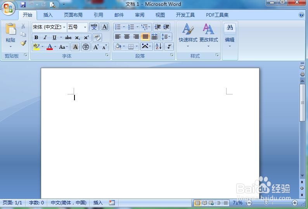Expand the font size dropdown 五号
The image size is (308, 209).
click(85, 27)
